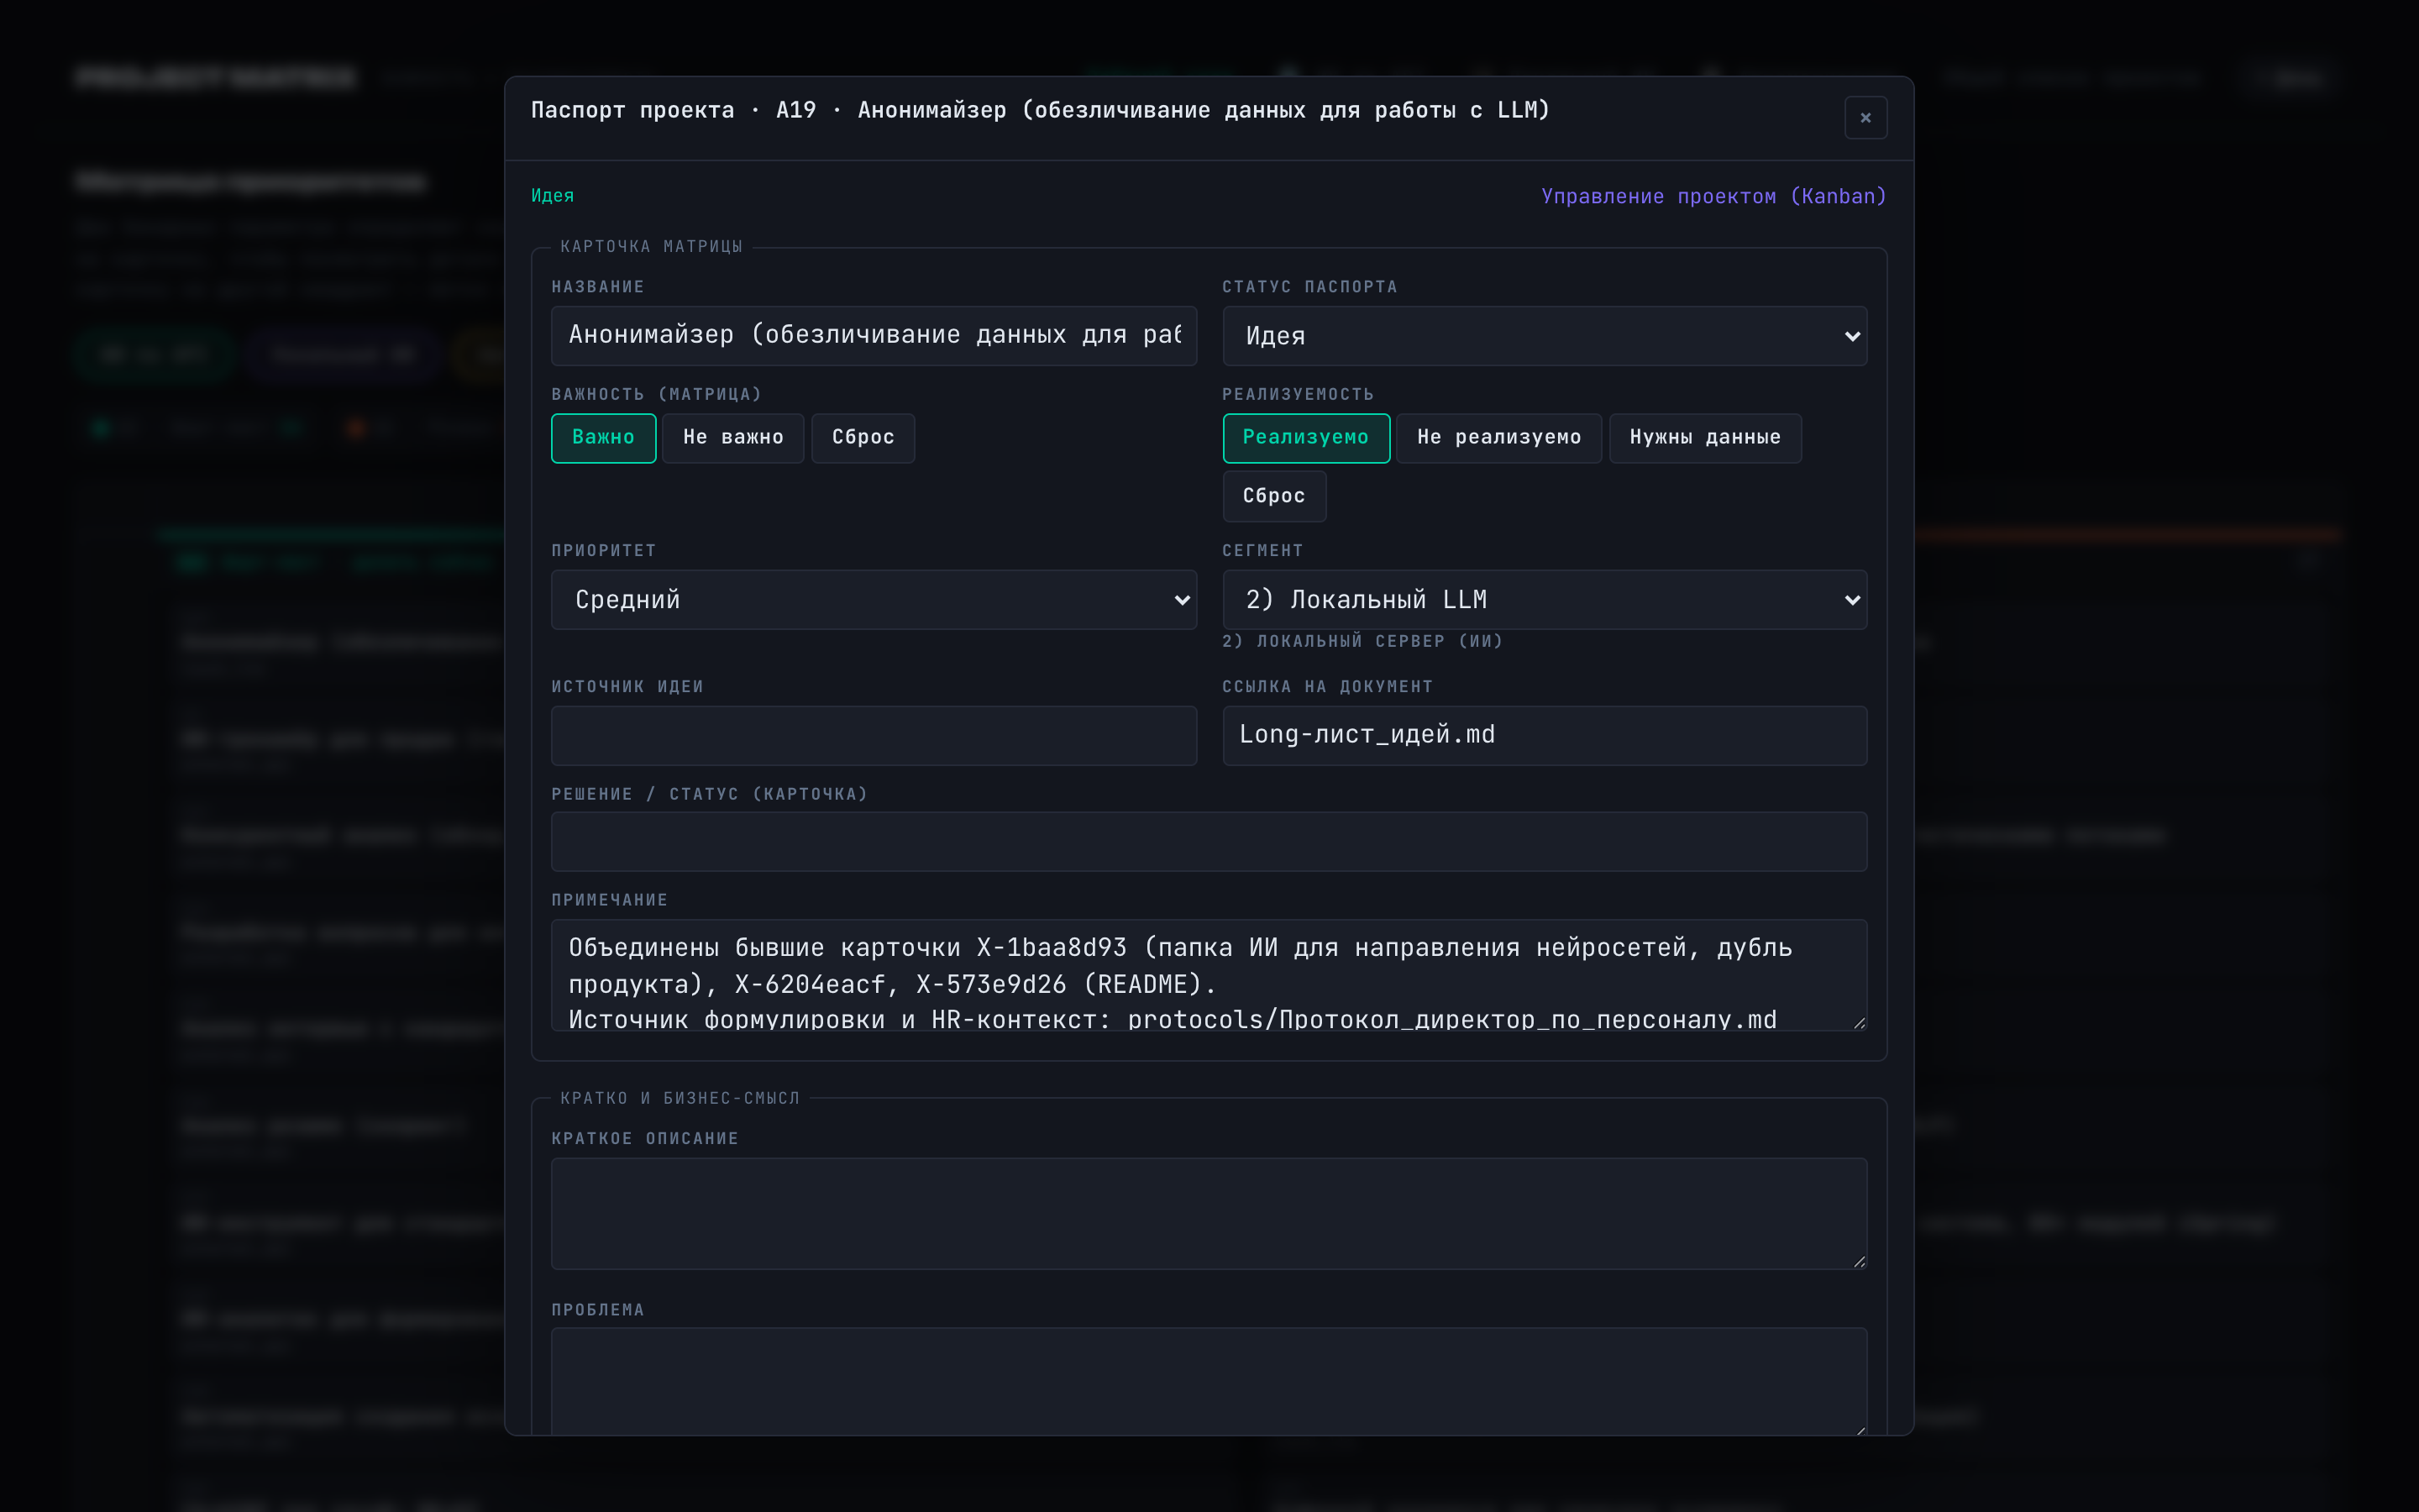Select the Нужны данные option
Screen dimensions: 2419x1512
point(1704,438)
